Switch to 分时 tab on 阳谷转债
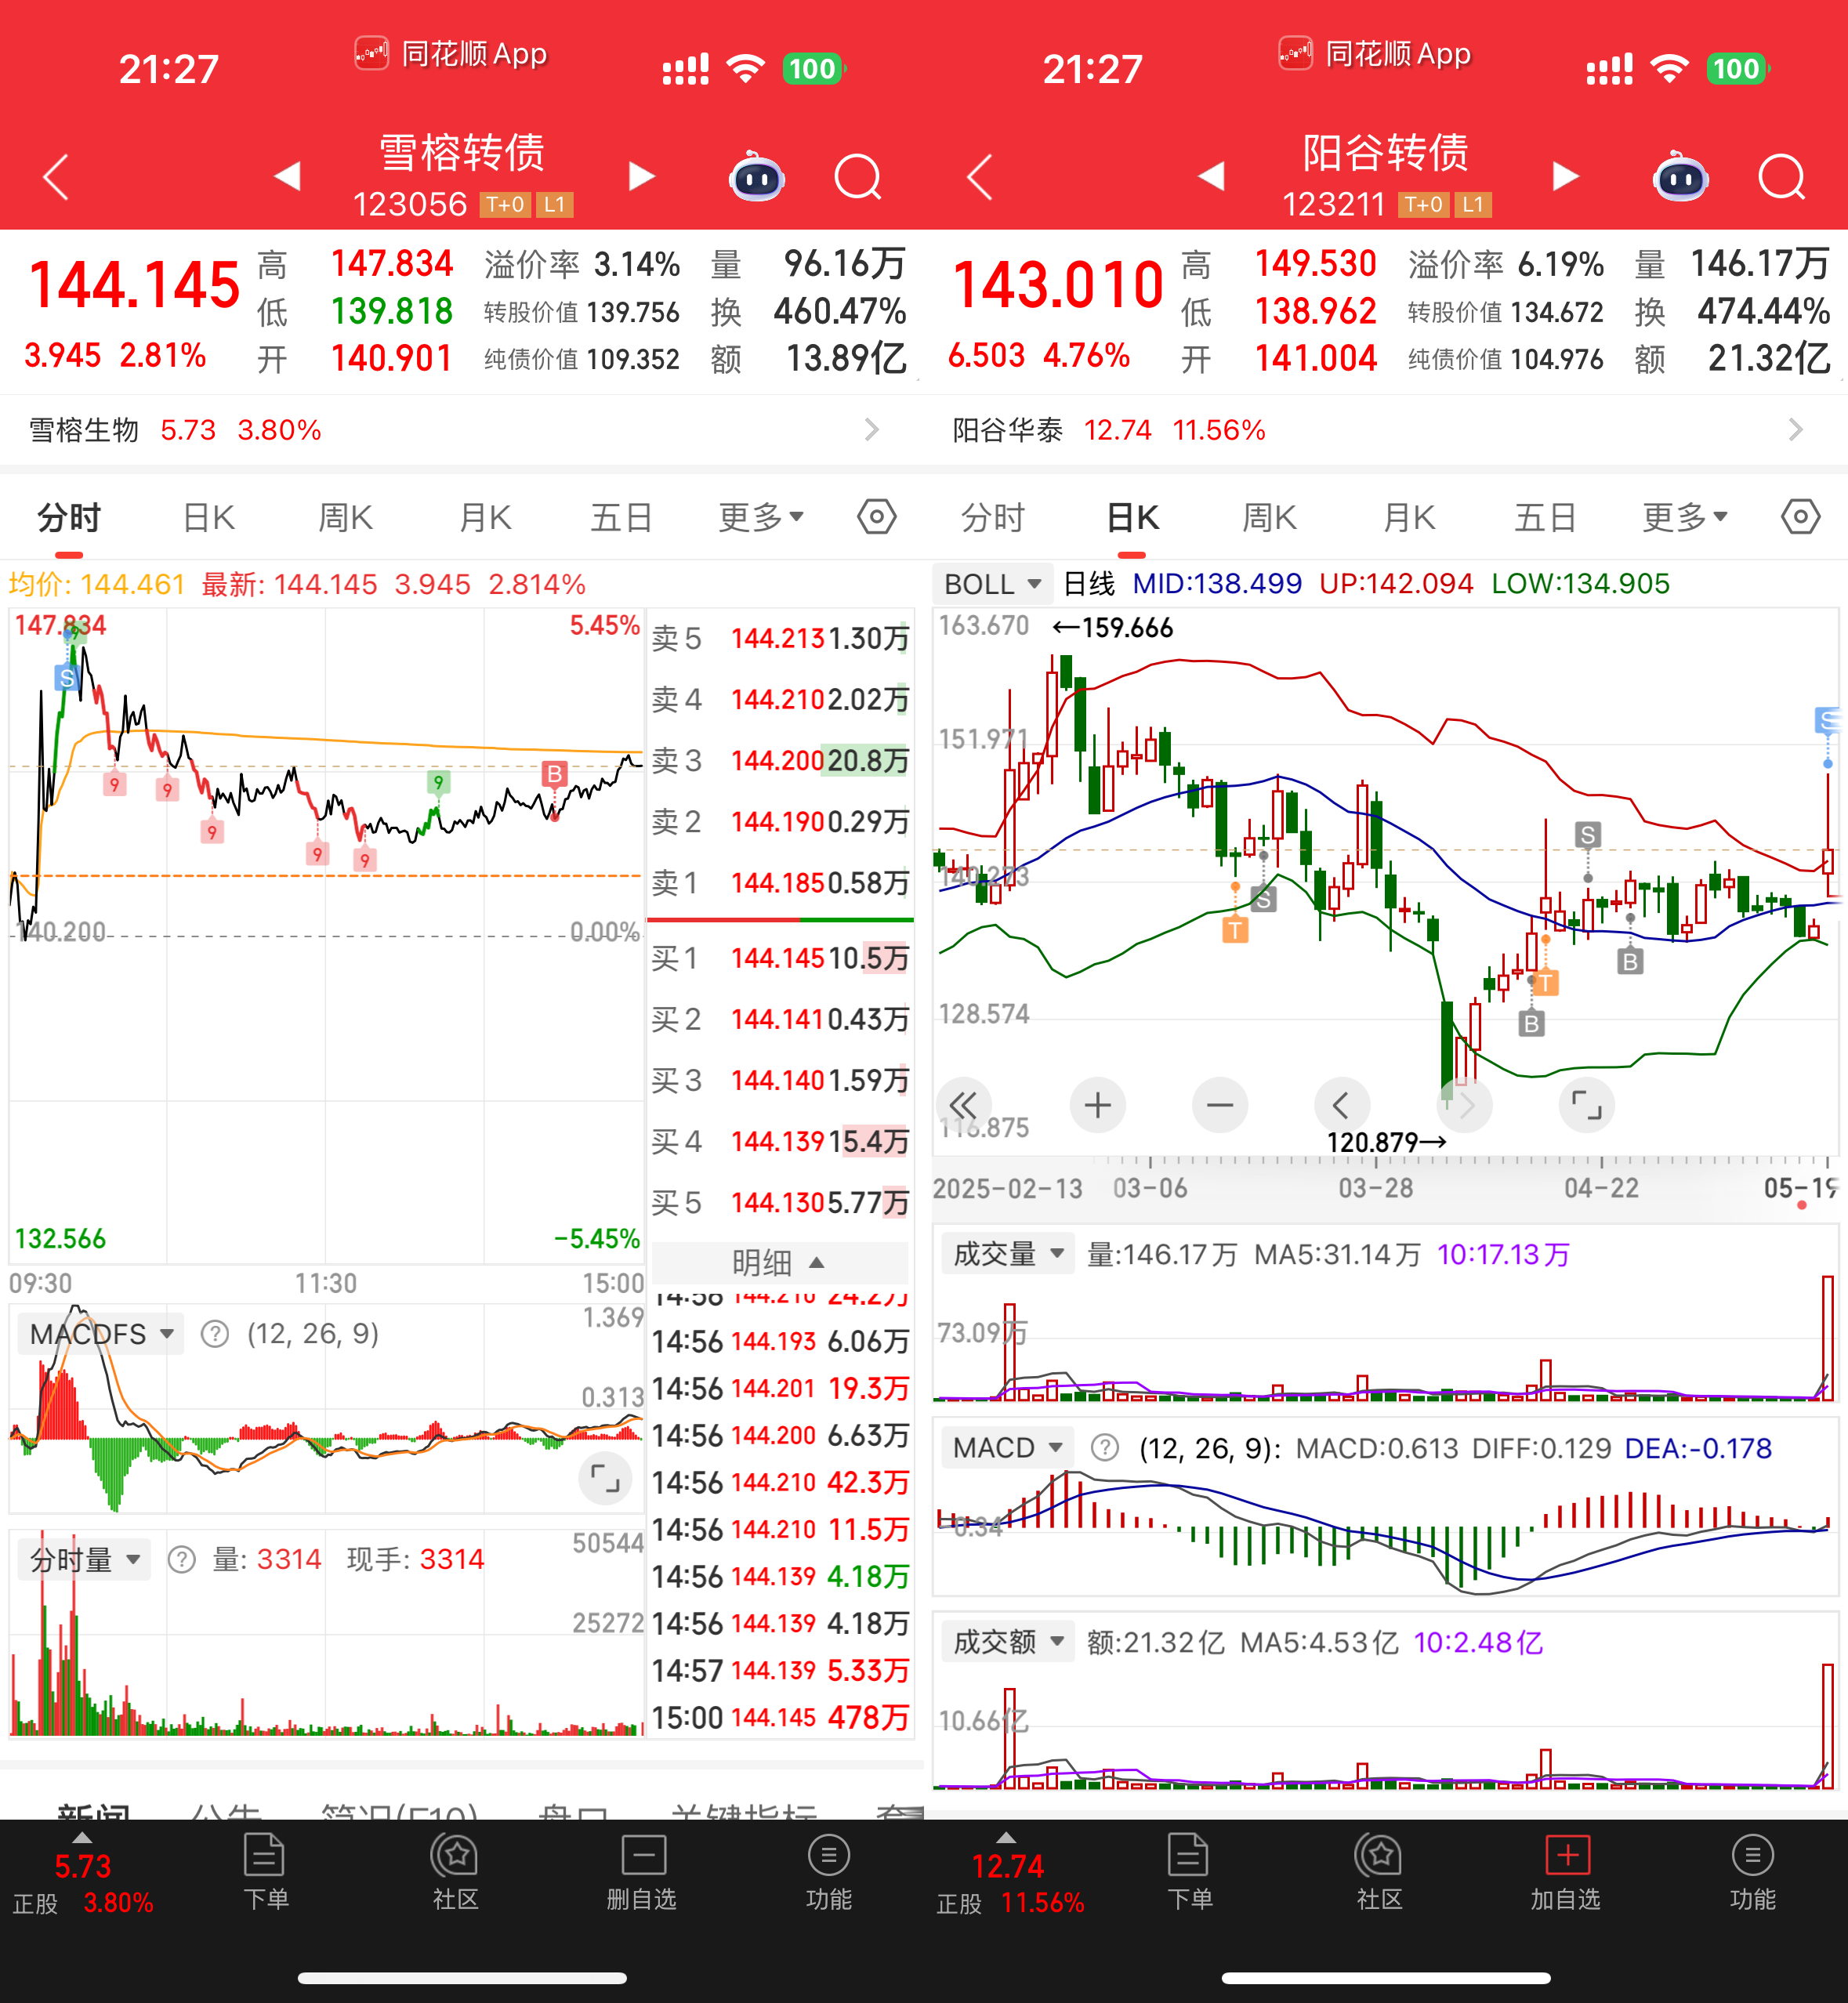The image size is (1848, 2003). (x=992, y=518)
